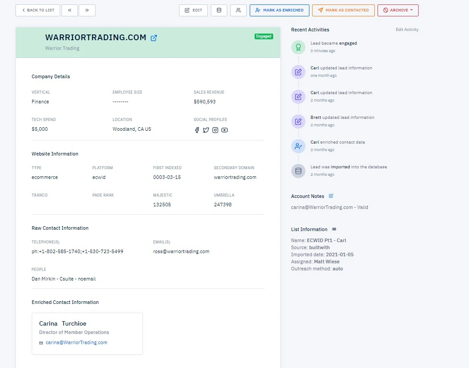Screen dimensions: 469x368
Task: Click the carina@WarriorTrading.com email link
Action: 76,342
